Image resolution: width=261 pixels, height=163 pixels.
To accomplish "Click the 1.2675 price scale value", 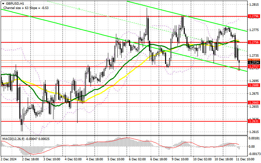I will coord(254,94).
